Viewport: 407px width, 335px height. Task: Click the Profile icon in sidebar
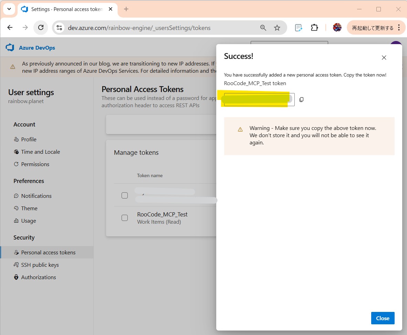tap(16, 140)
